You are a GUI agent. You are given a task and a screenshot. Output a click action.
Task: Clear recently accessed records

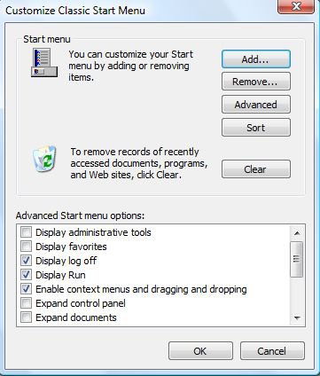256,169
